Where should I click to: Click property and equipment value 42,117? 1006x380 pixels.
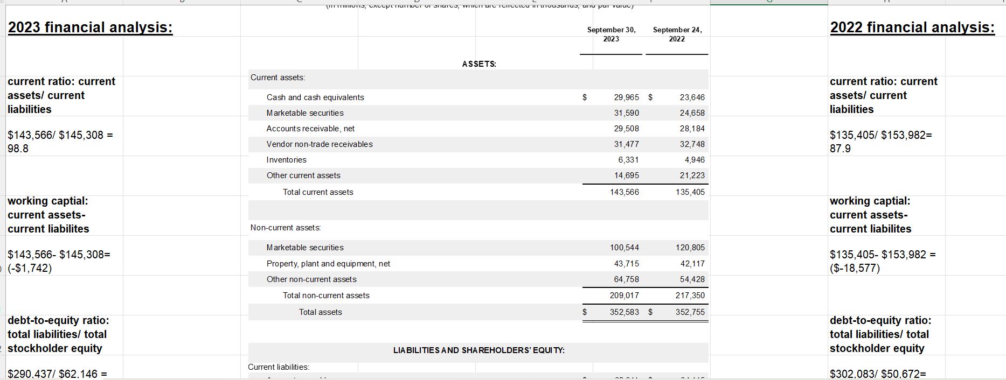click(692, 264)
